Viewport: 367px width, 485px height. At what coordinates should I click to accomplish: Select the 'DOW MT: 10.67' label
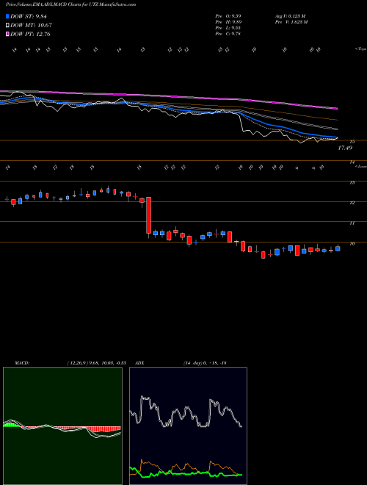(x=32, y=26)
